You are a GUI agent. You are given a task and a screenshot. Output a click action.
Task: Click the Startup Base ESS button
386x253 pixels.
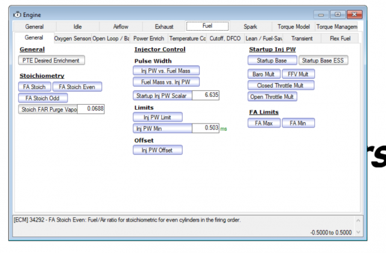(x=324, y=60)
